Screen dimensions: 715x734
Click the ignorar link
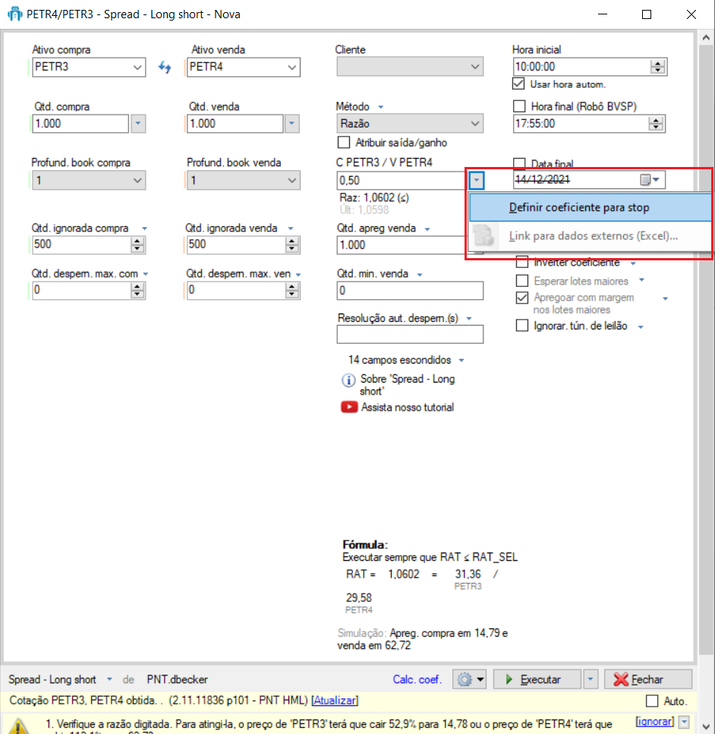pyautogui.click(x=654, y=721)
